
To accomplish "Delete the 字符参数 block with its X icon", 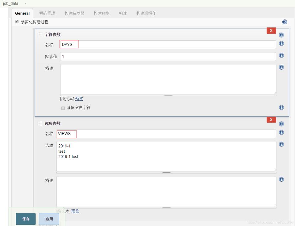I will pyautogui.click(x=271, y=30).
